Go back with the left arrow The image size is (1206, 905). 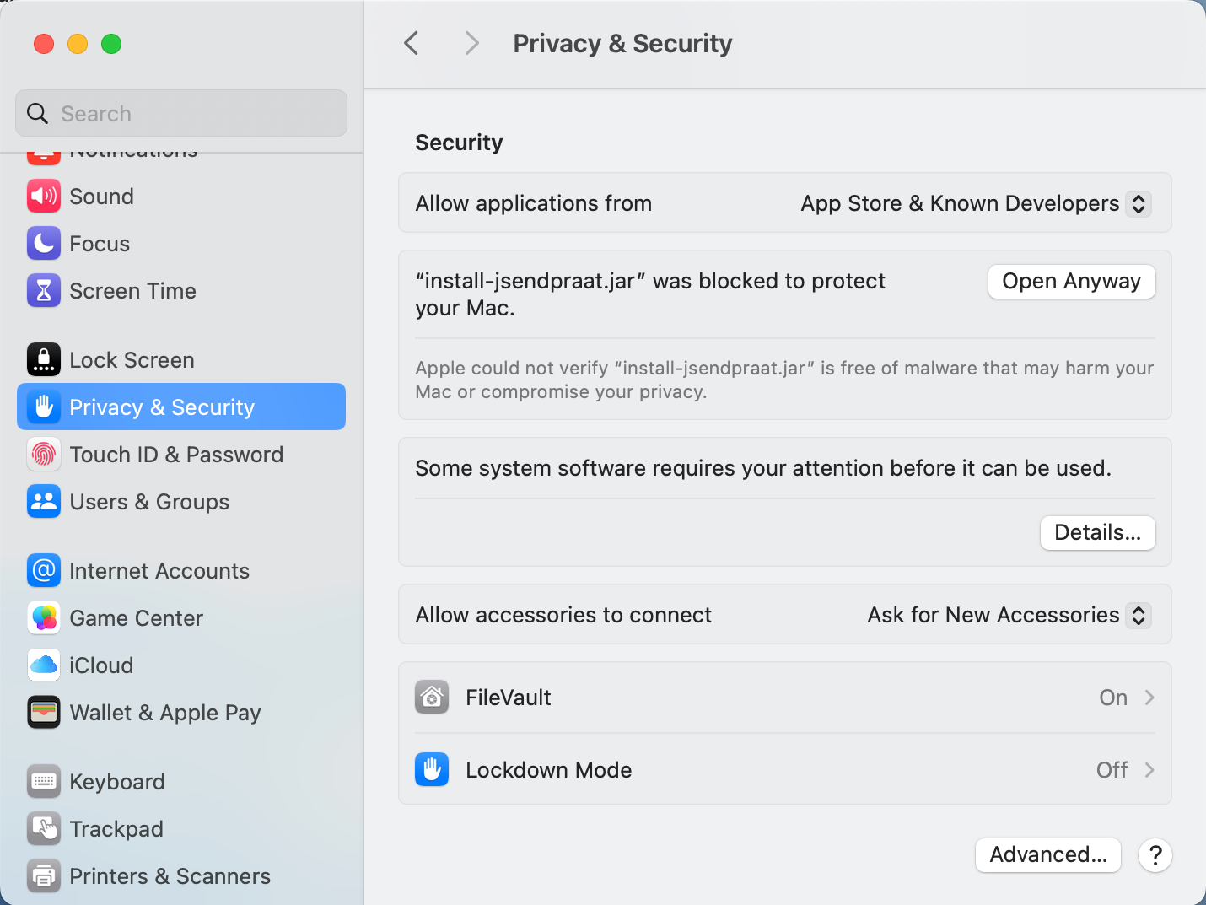pos(412,43)
